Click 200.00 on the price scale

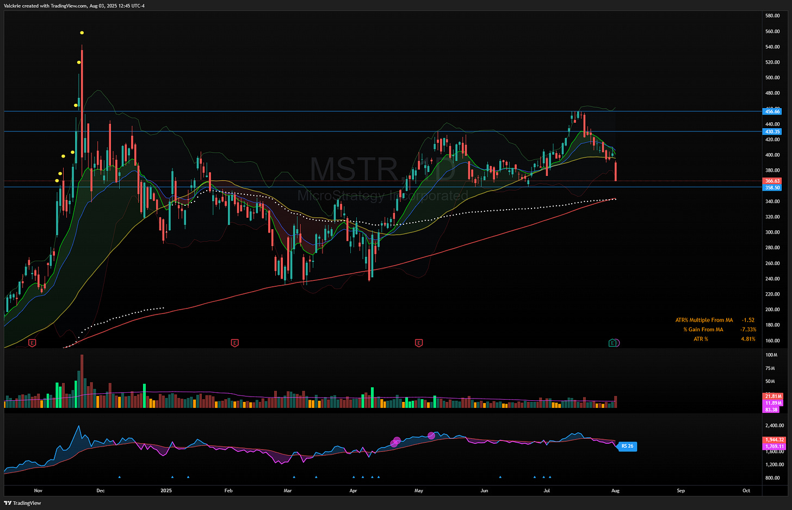[773, 310]
